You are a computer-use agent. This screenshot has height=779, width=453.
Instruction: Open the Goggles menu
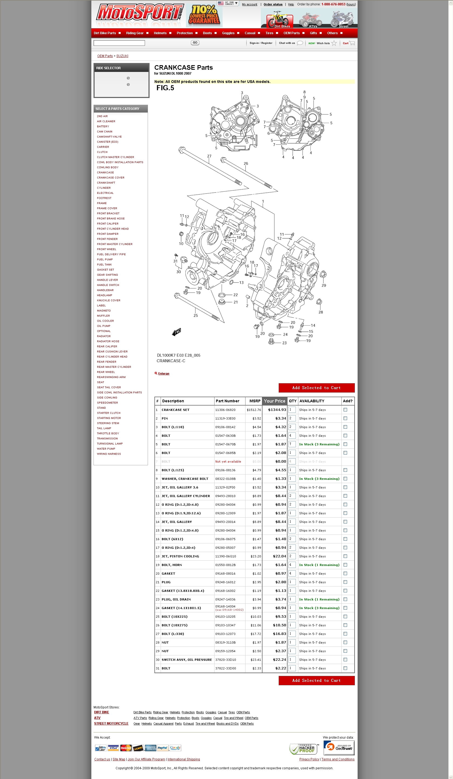(230, 33)
